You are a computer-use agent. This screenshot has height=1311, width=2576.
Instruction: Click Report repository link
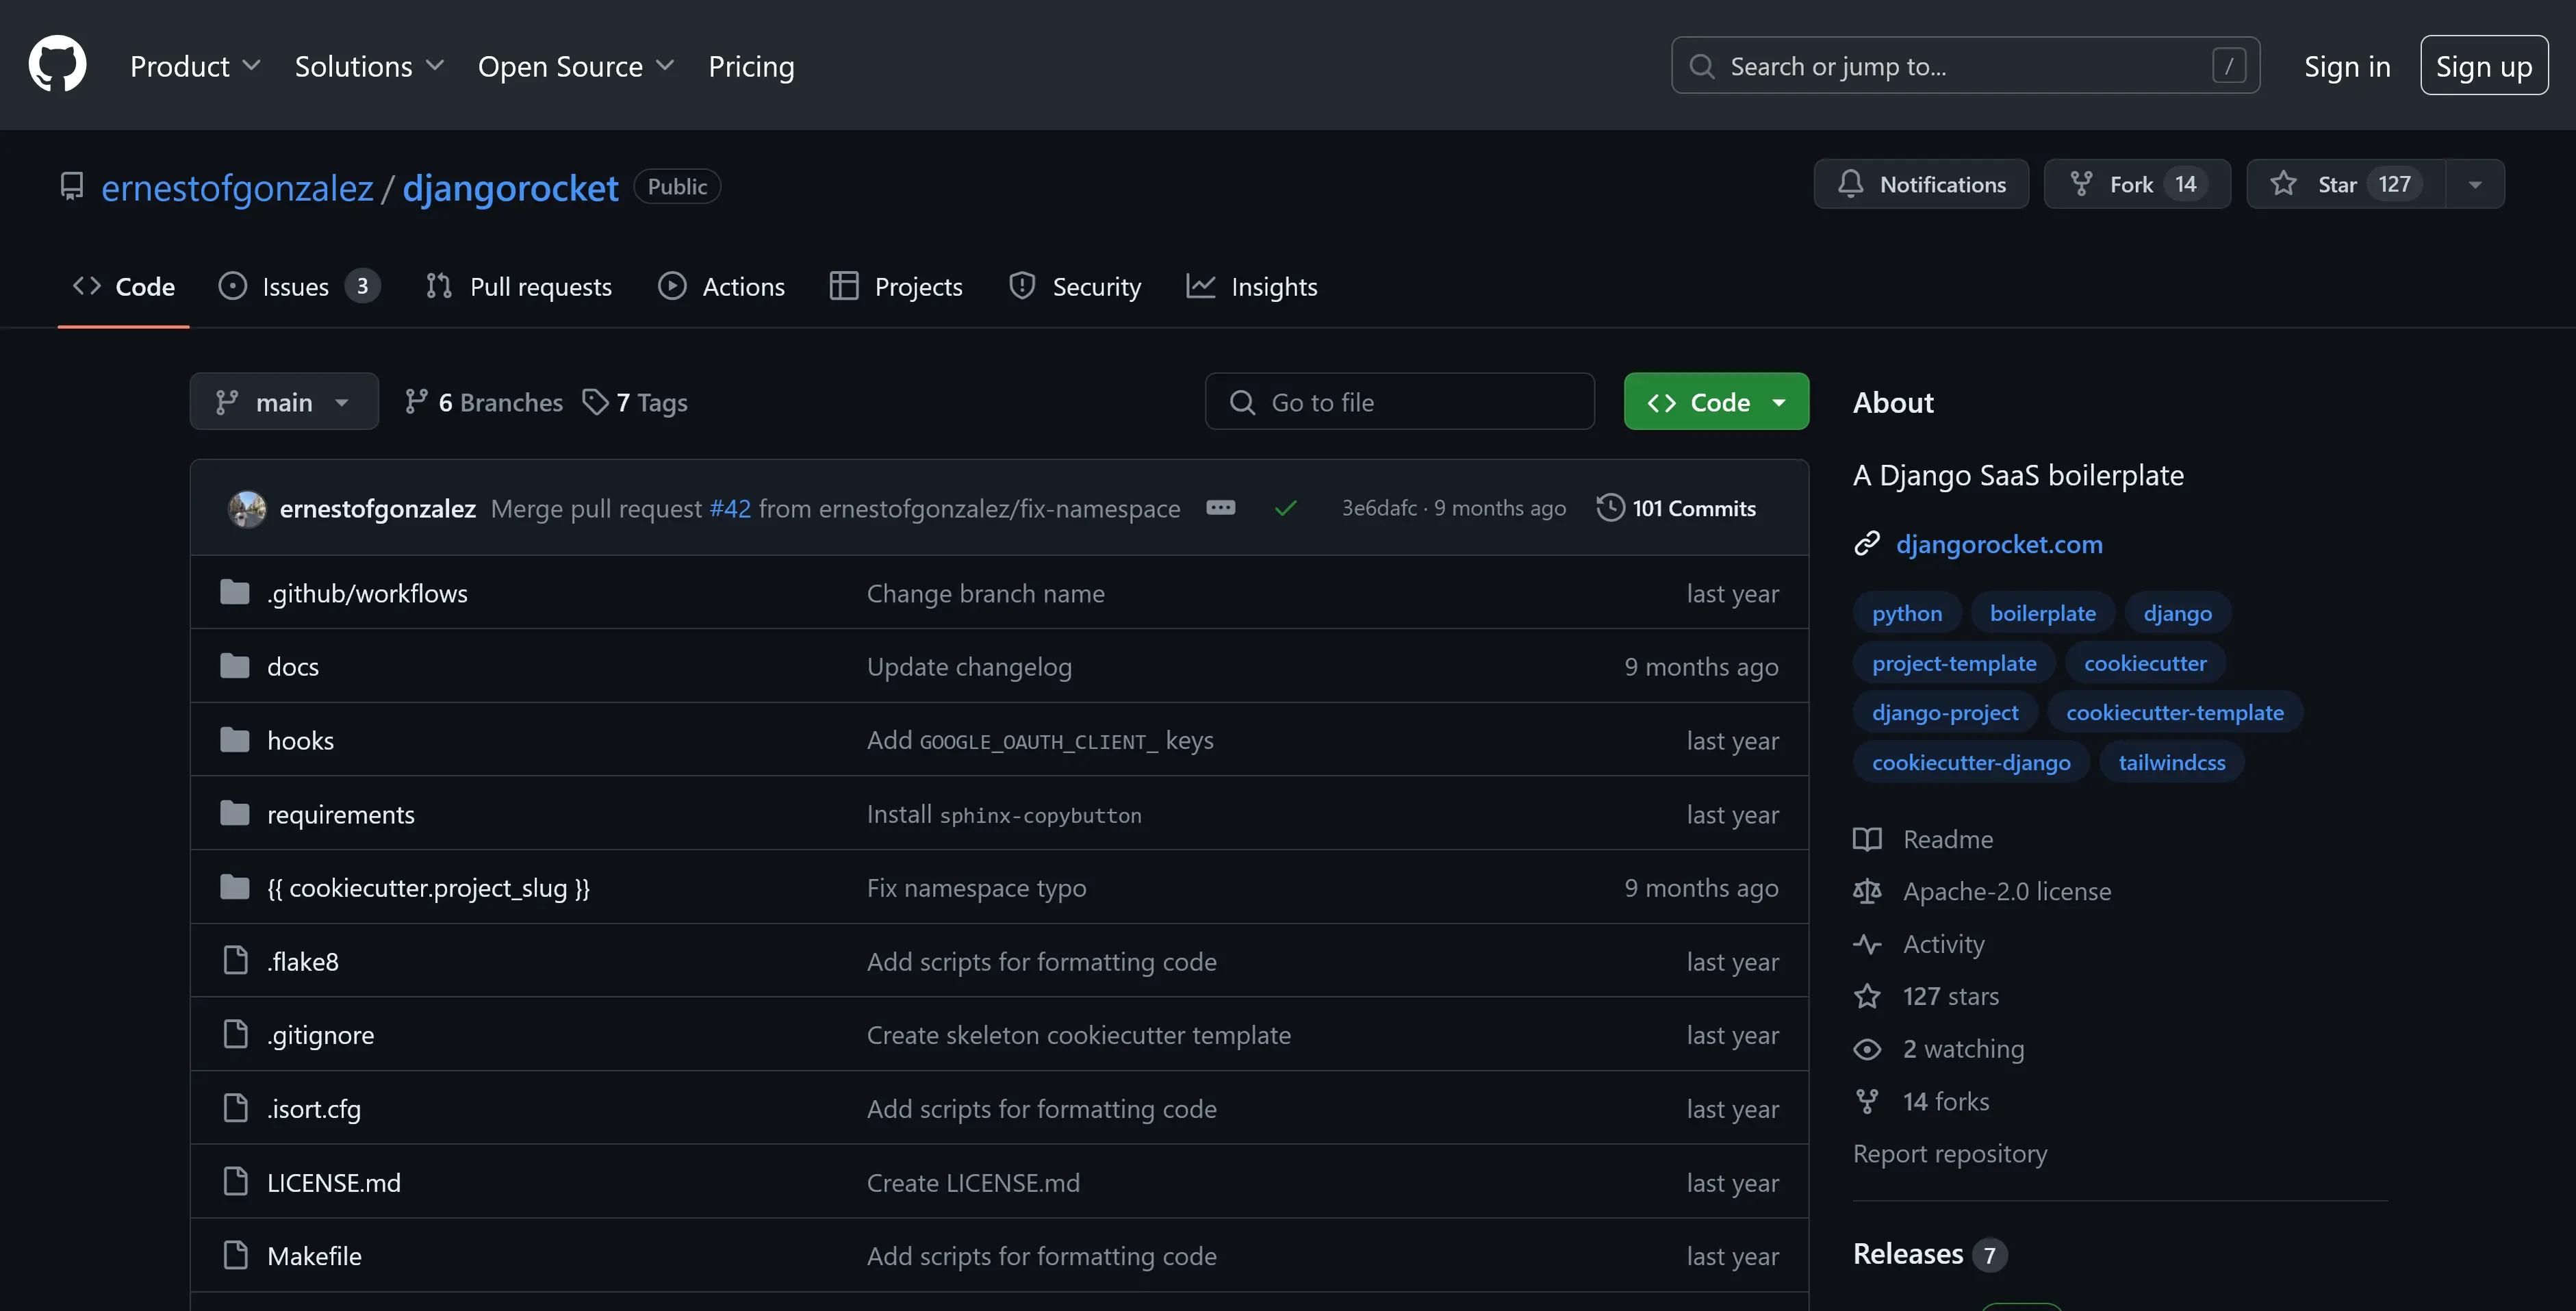(x=1949, y=1153)
